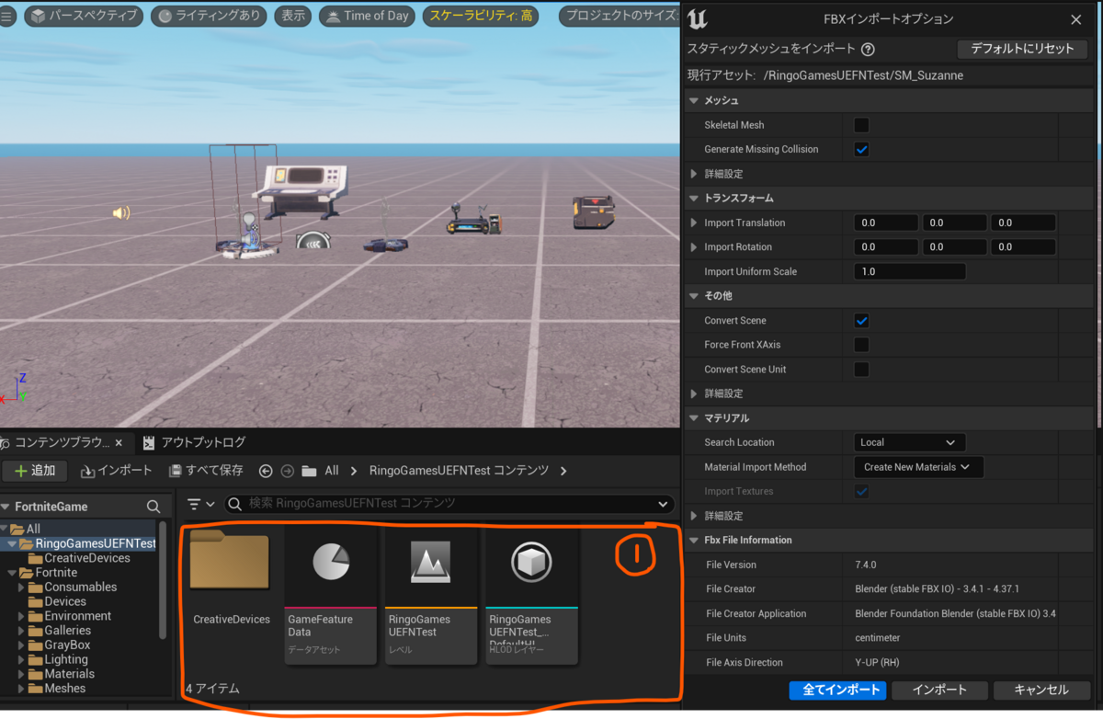Open the スケーラビリティ: 高 setting
This screenshot has height=719, width=1103.
[482, 16]
